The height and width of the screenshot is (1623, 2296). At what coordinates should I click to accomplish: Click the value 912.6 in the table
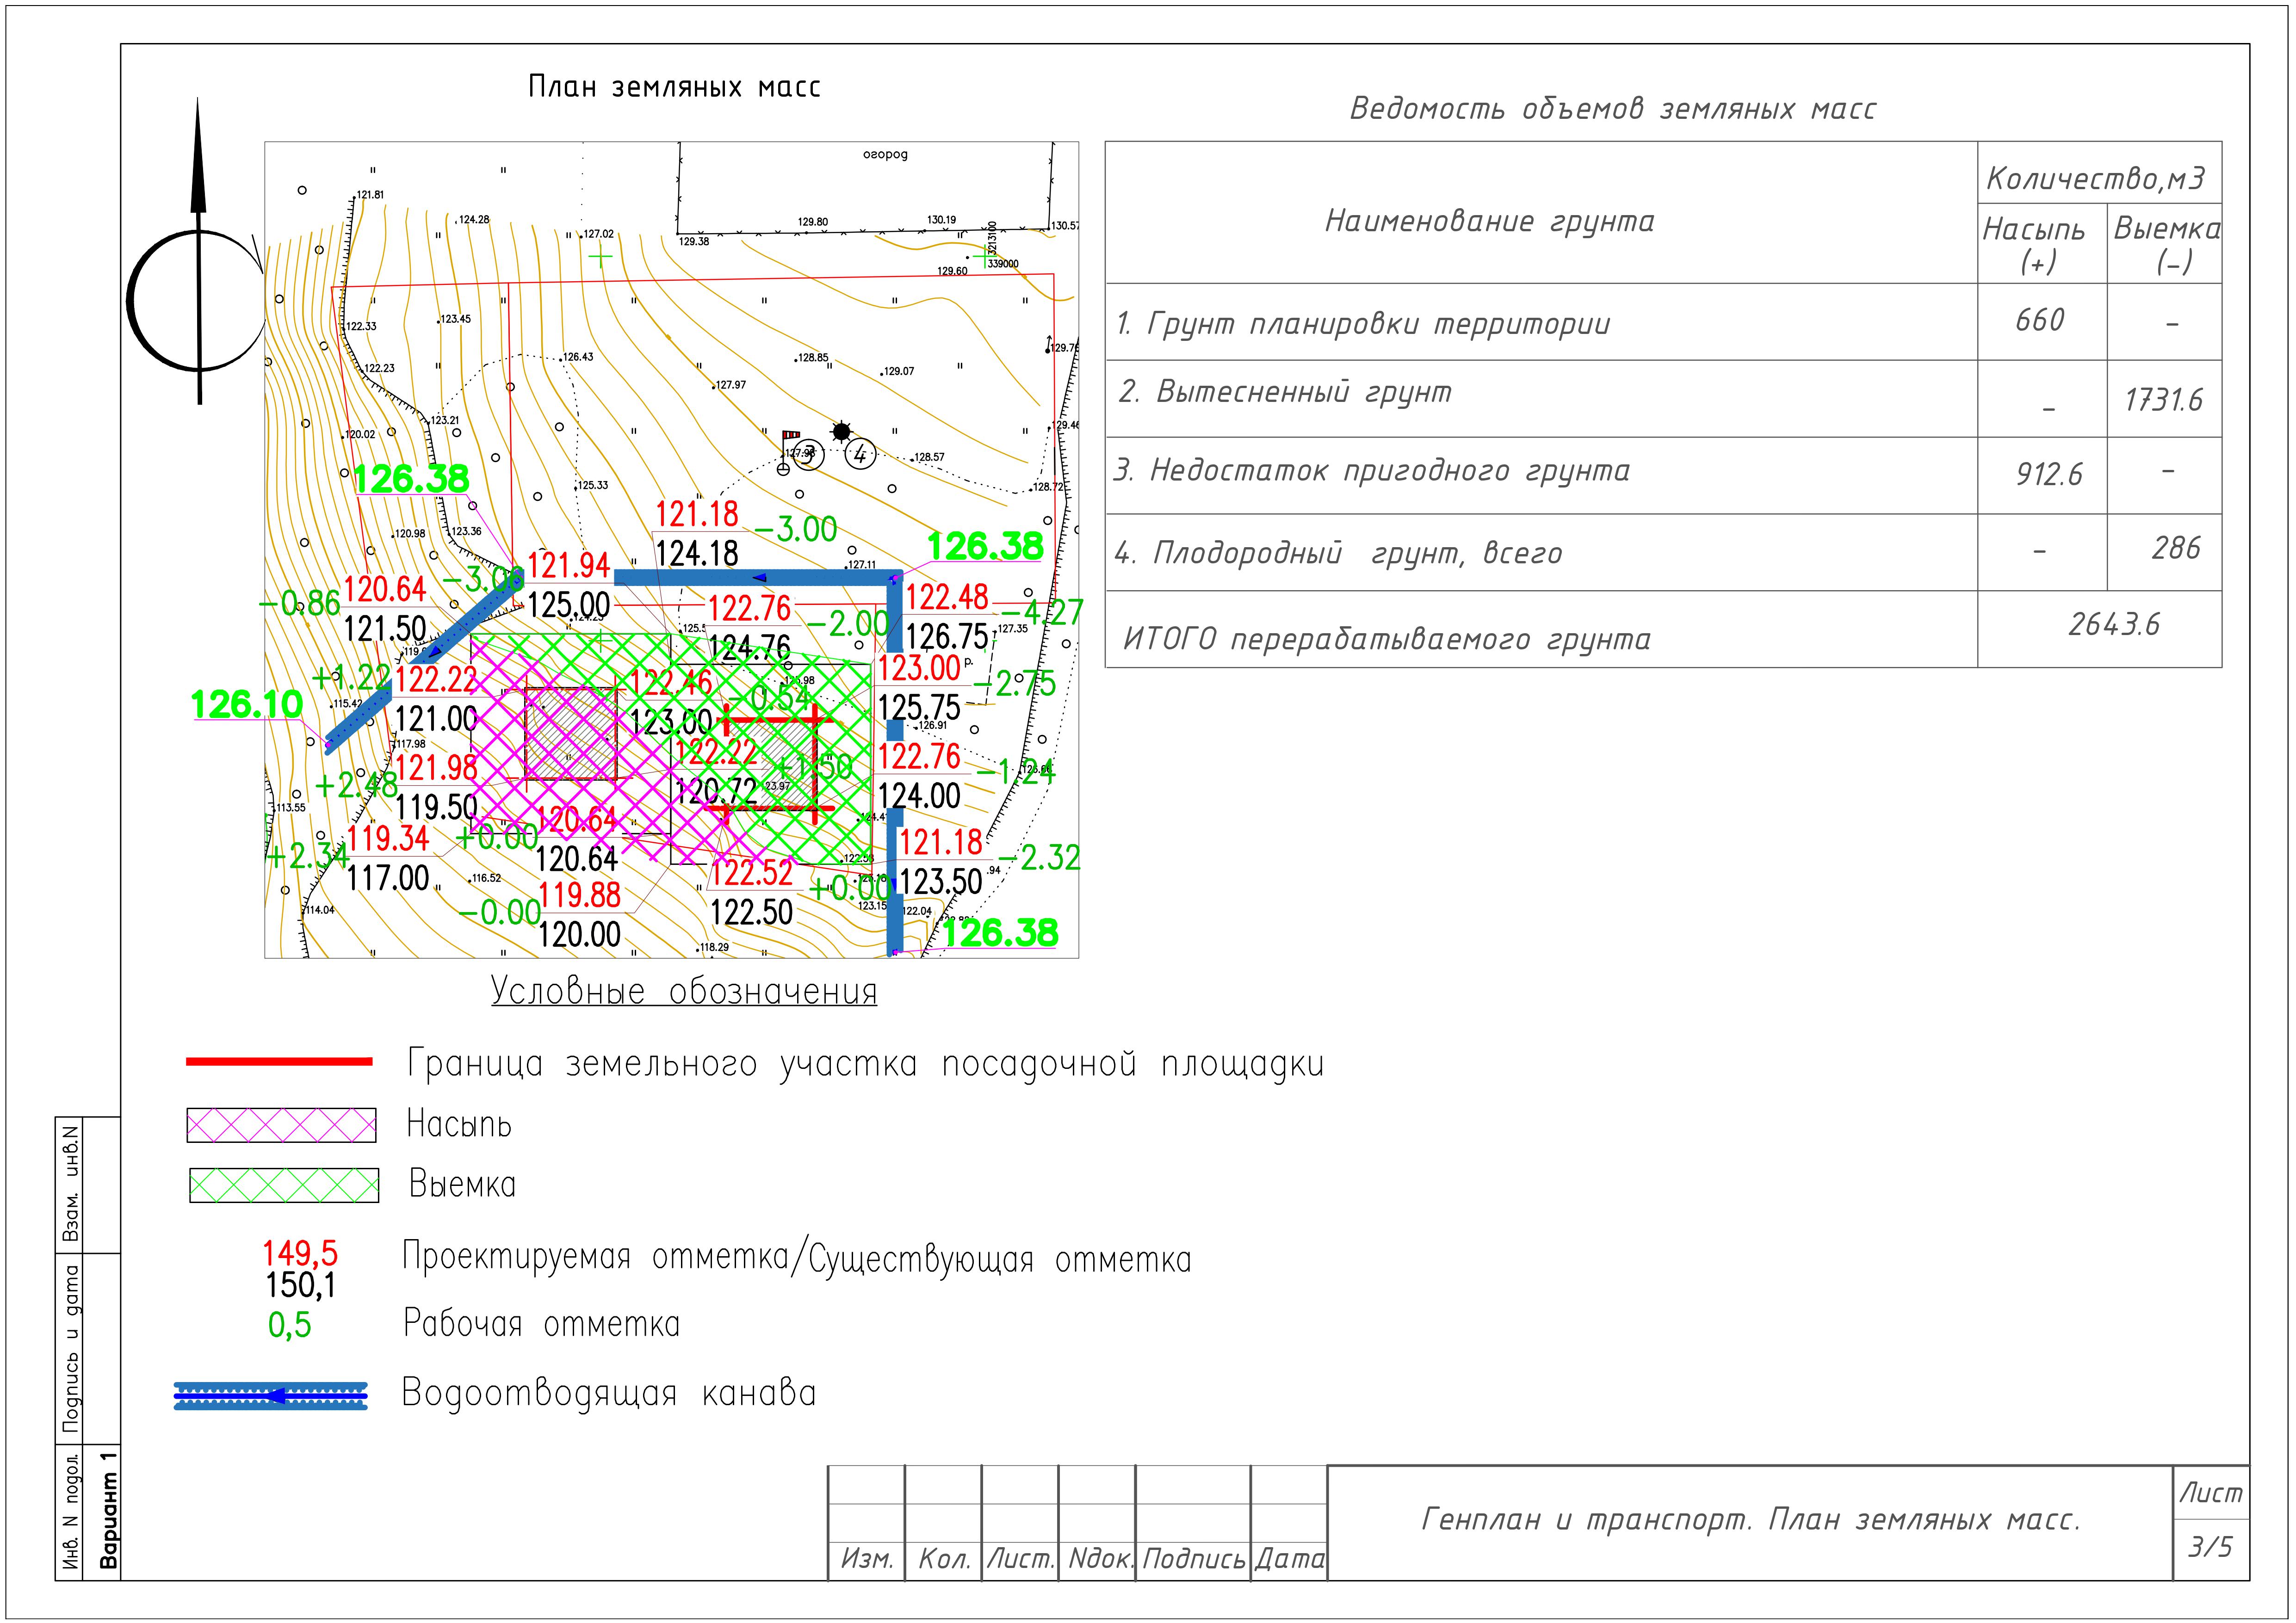tap(2048, 474)
